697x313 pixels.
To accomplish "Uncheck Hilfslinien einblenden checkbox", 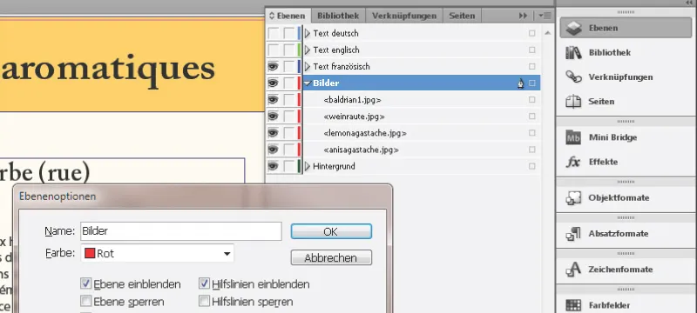I will coord(204,283).
